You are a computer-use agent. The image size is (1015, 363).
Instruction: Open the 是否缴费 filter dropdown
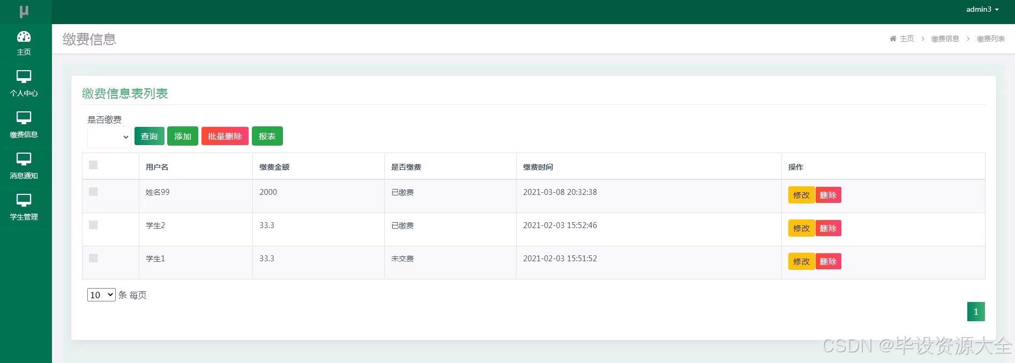109,137
